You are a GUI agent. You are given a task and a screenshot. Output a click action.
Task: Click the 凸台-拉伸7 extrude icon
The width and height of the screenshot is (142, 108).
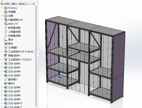(6, 91)
